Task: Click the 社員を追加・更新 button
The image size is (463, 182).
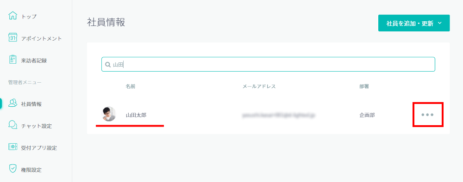Action: [413, 23]
